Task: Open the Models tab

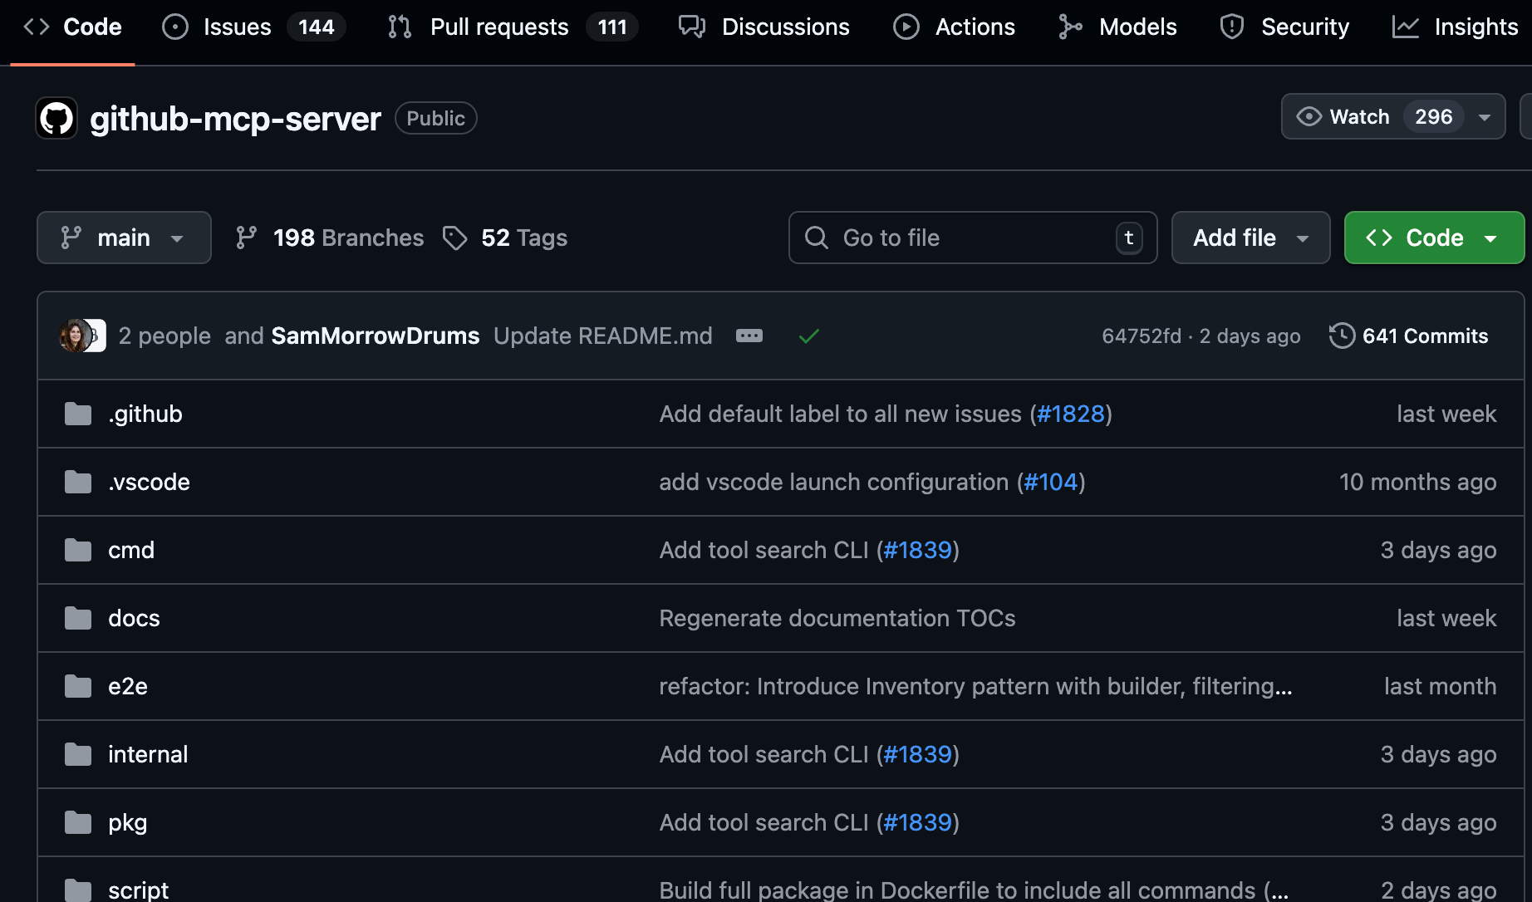Action: (x=1117, y=27)
